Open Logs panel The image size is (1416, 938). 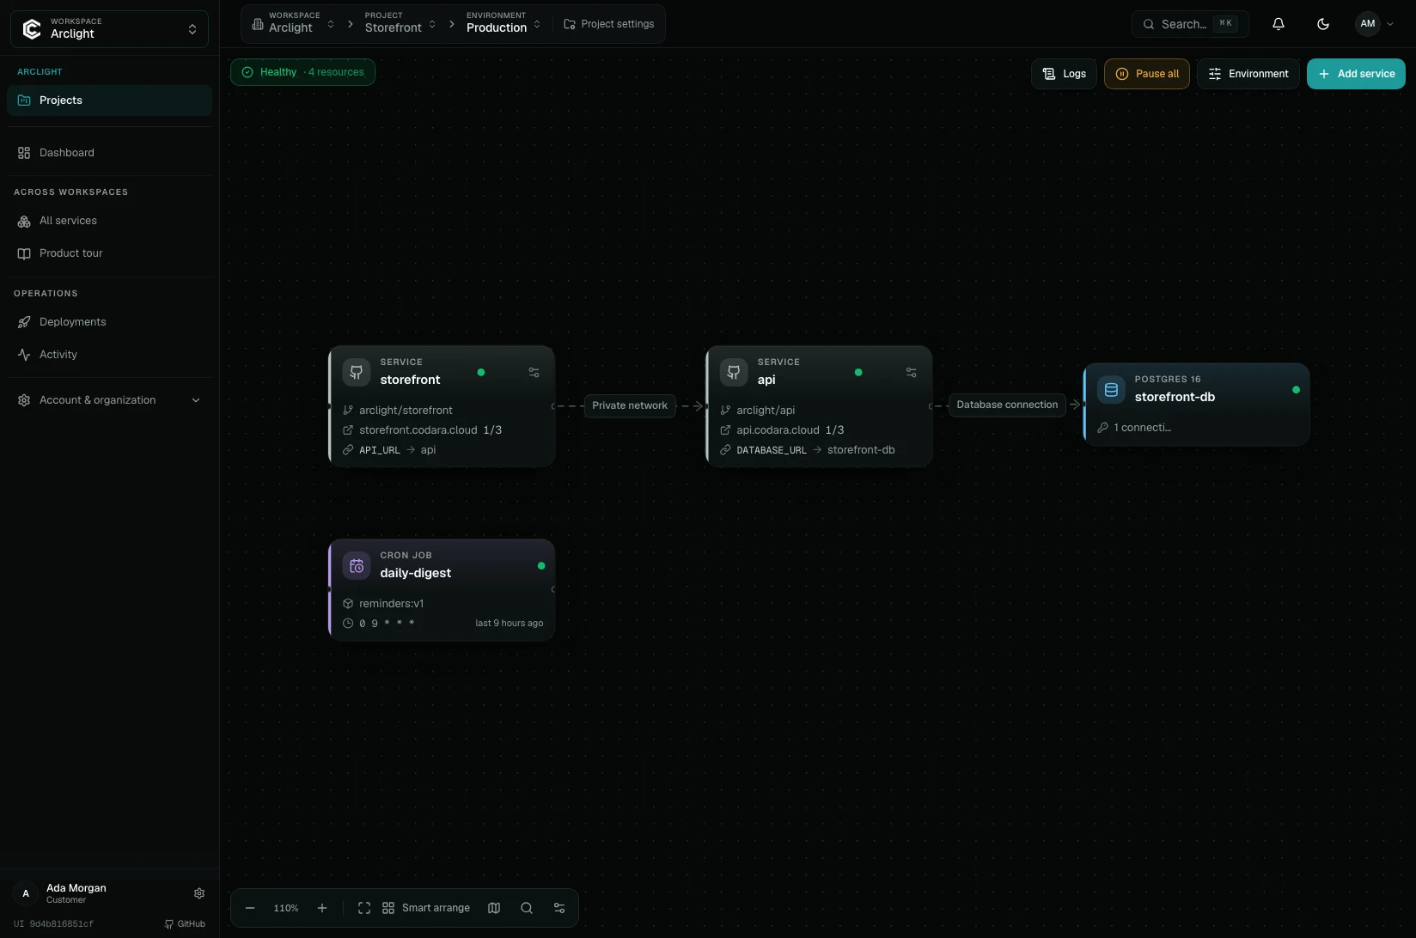(x=1064, y=74)
